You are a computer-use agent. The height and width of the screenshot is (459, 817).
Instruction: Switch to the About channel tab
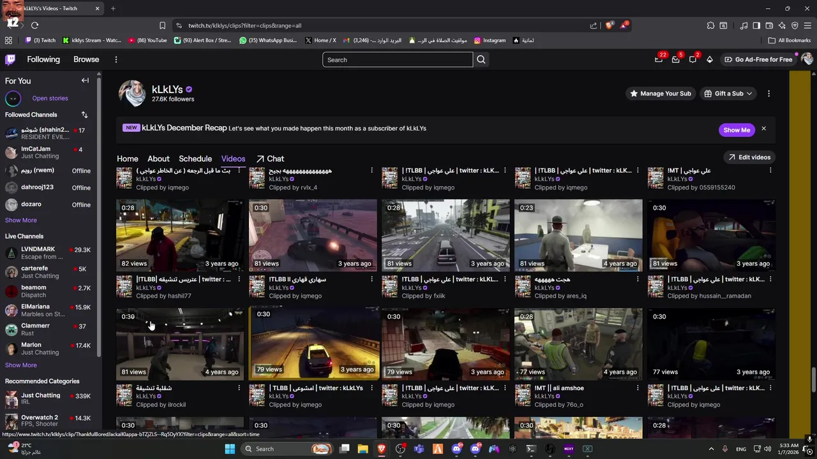pyautogui.click(x=158, y=159)
